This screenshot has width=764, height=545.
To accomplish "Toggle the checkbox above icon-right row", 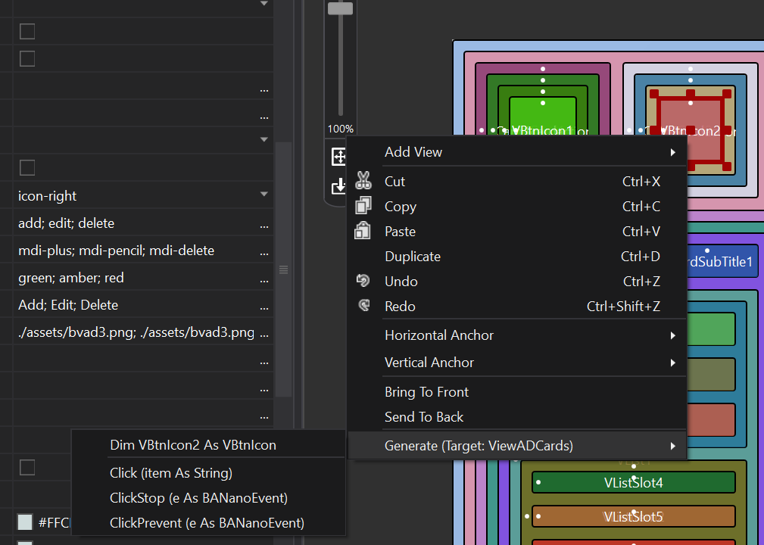I will click(x=27, y=167).
